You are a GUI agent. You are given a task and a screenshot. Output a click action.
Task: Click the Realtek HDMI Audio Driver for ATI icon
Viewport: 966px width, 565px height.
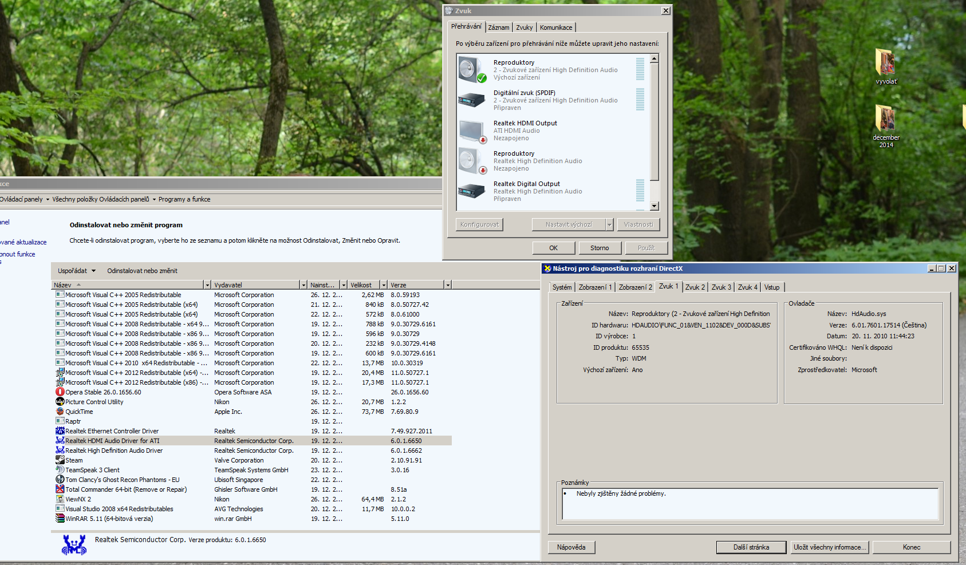(60, 441)
